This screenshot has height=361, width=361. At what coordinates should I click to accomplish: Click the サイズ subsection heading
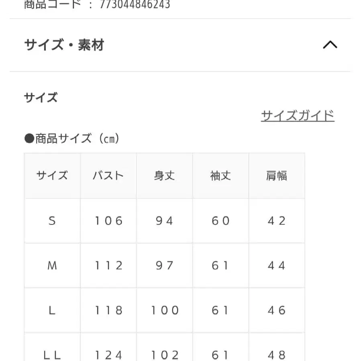pyautogui.click(x=40, y=97)
